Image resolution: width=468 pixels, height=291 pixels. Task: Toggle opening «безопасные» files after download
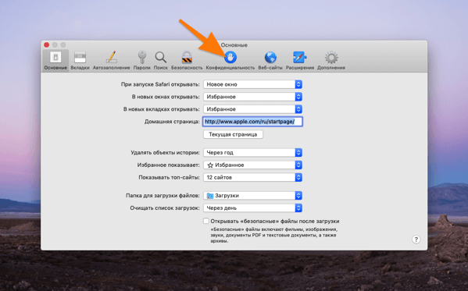point(206,221)
